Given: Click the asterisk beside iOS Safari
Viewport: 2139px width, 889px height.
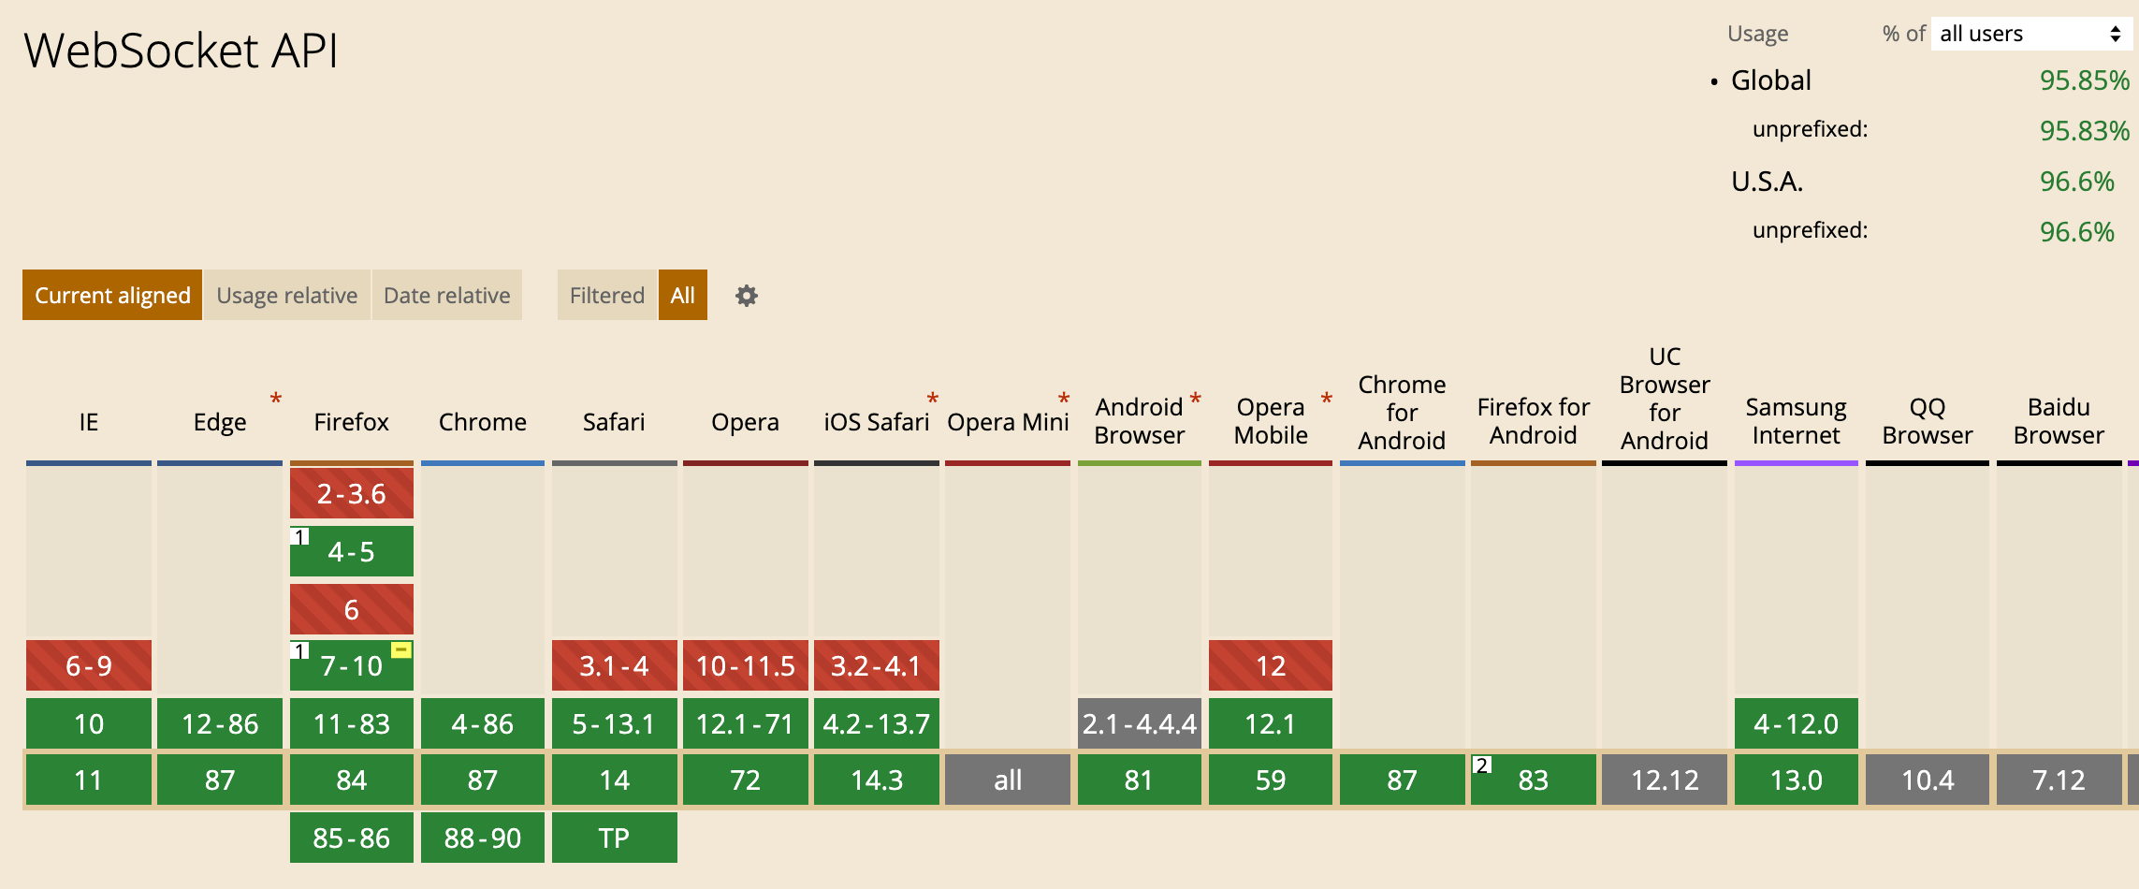Looking at the screenshot, I should pos(932,400).
